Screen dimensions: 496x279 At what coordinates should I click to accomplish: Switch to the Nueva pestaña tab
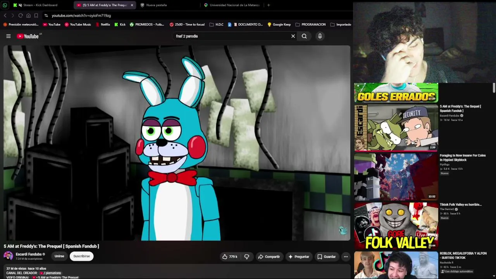tap(156, 5)
